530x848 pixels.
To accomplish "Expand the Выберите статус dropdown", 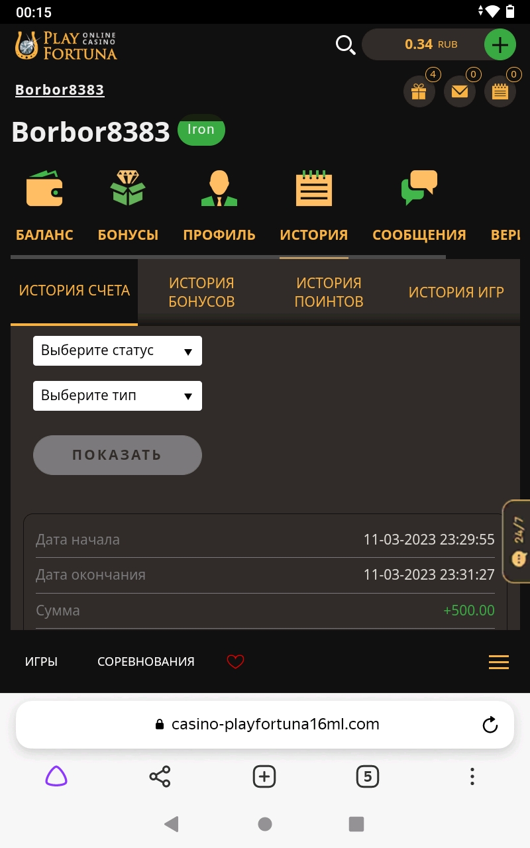I will [x=117, y=350].
